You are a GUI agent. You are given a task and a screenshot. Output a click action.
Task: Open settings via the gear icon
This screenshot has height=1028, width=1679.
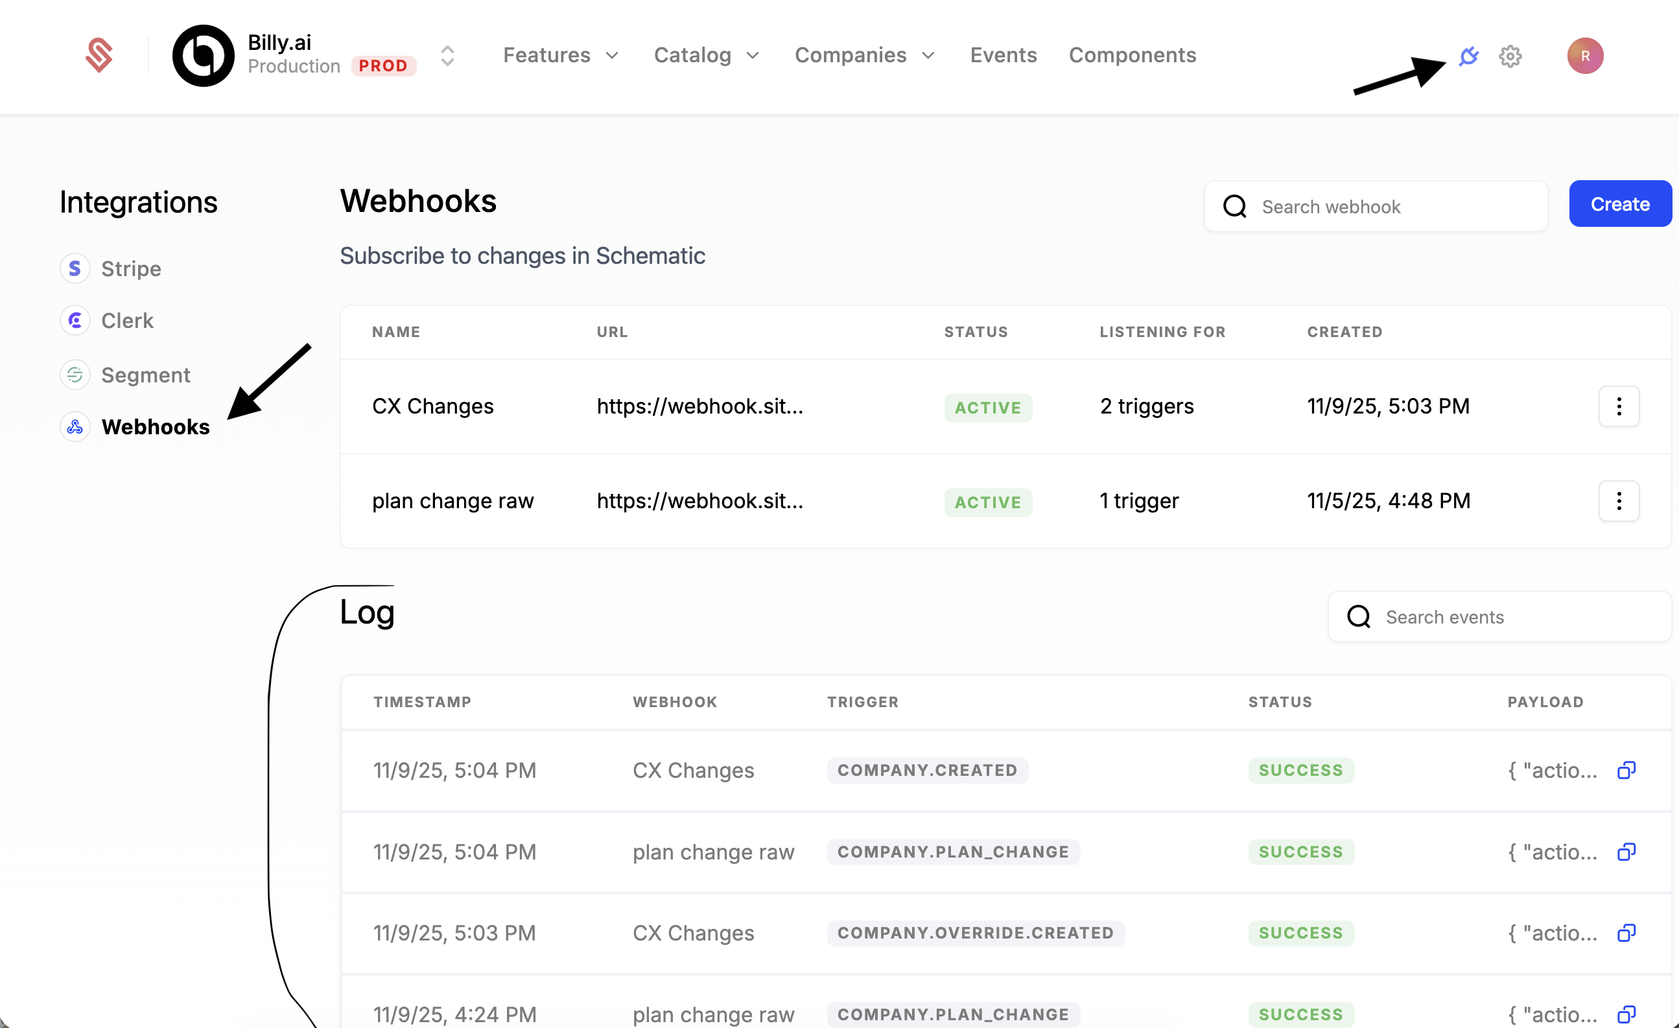1510,56
